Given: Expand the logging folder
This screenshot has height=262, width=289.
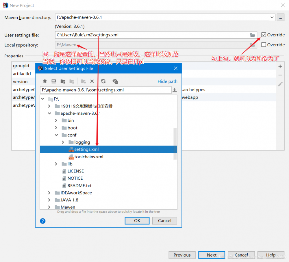Looking at the screenshot, I should click(63, 142).
